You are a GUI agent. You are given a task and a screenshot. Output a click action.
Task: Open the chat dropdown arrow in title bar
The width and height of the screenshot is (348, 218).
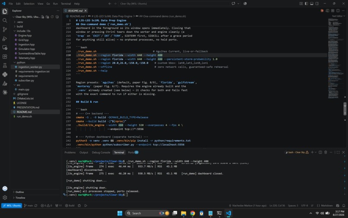[x=238, y=3]
